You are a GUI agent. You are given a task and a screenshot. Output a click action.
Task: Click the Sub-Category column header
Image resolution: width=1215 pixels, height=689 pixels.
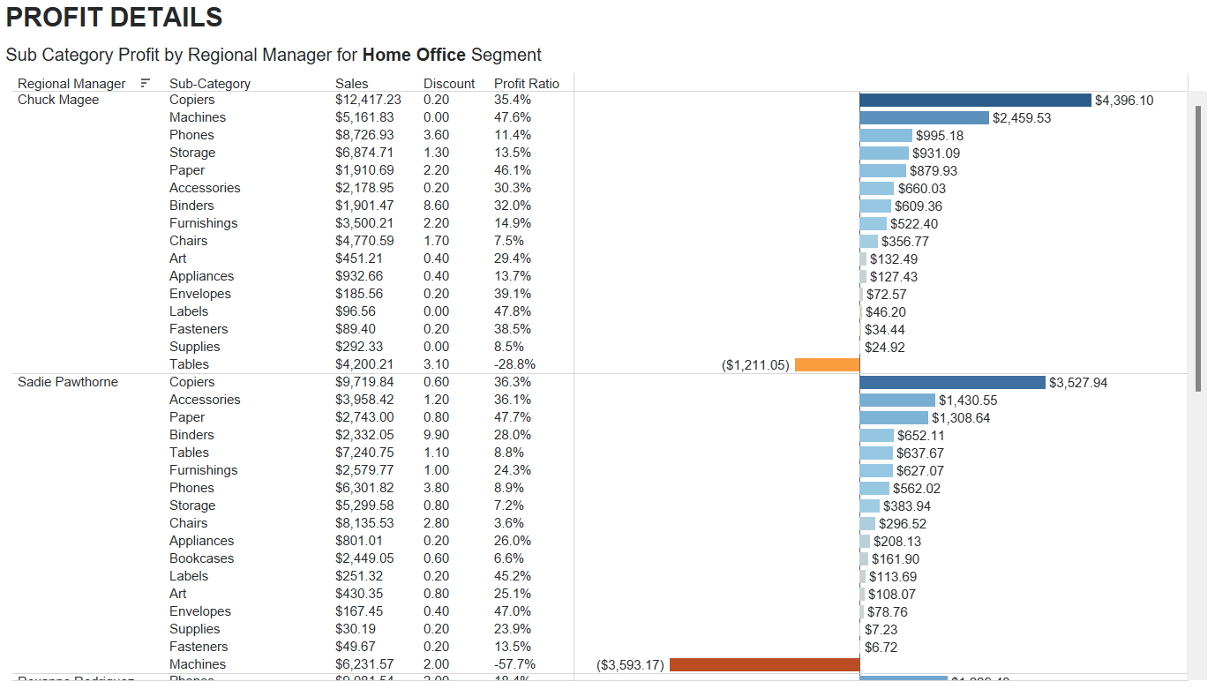(210, 84)
